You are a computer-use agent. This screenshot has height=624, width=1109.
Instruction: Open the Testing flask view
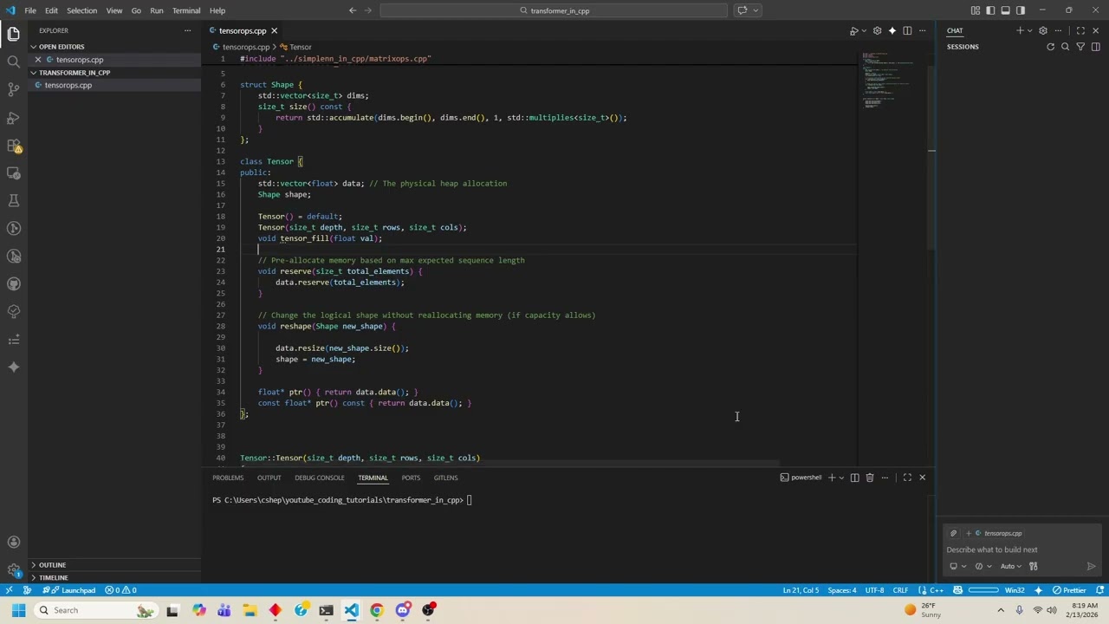(13, 200)
